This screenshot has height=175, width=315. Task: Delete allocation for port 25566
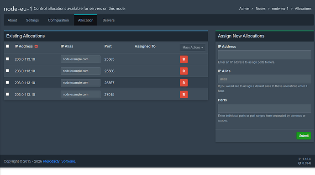coord(184,71)
